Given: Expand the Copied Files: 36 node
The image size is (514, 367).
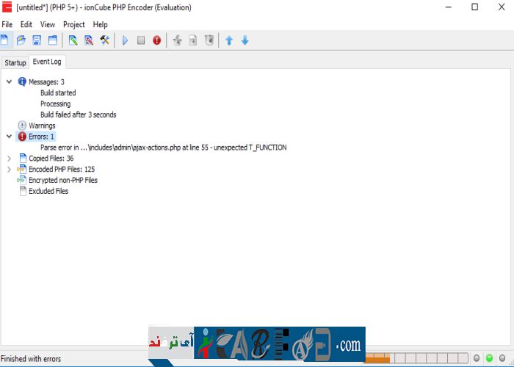Looking at the screenshot, I should point(9,158).
